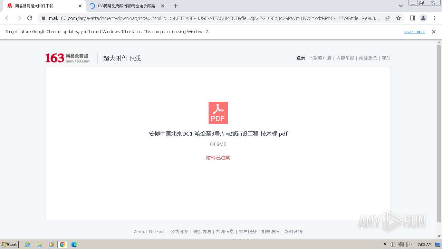This screenshot has width=442, height=249.
Task: Go back with browser back arrow
Action: point(8,18)
